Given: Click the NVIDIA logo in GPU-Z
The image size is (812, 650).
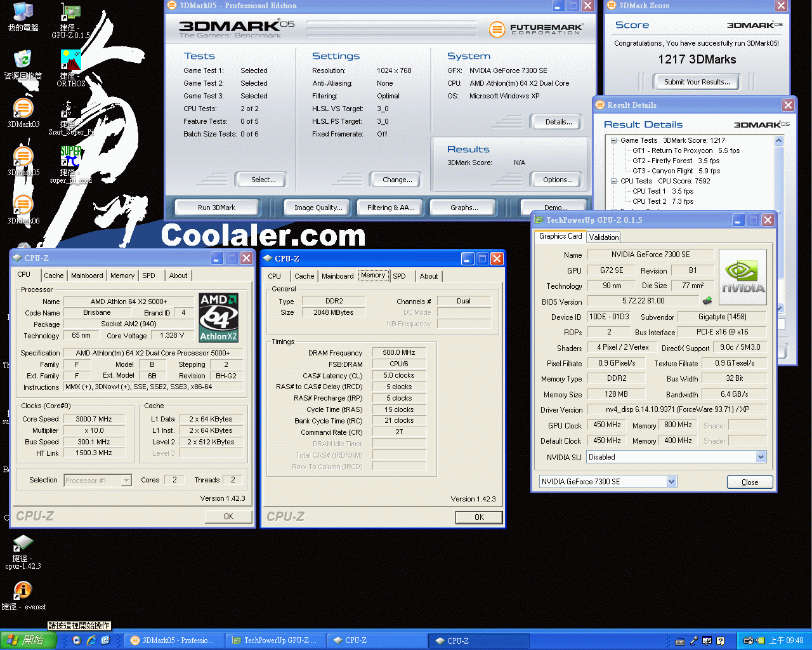Looking at the screenshot, I should pos(742,277).
